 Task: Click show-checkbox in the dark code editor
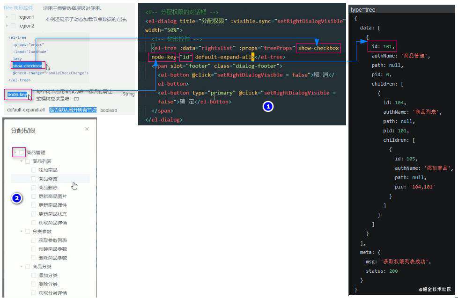[x=318, y=48]
